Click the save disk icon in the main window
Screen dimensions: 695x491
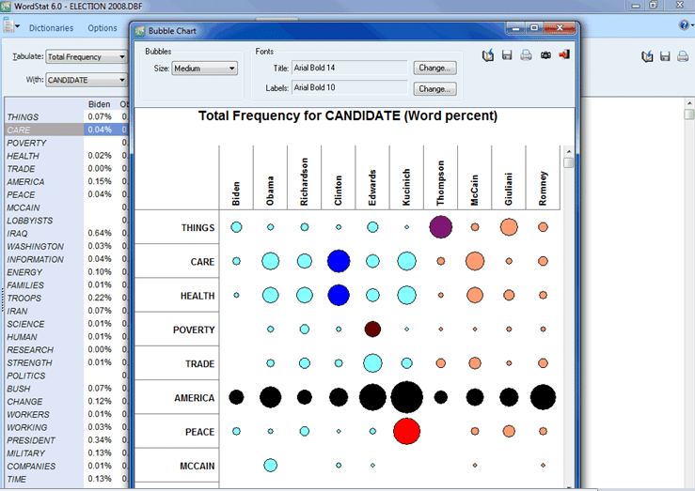(x=665, y=57)
